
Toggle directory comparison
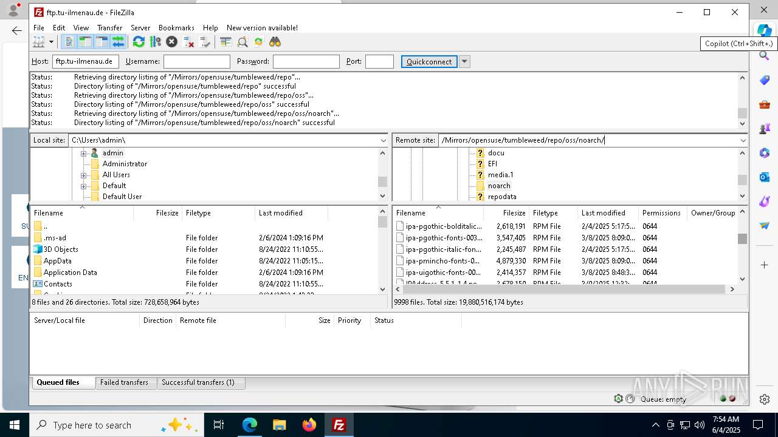coord(242,42)
